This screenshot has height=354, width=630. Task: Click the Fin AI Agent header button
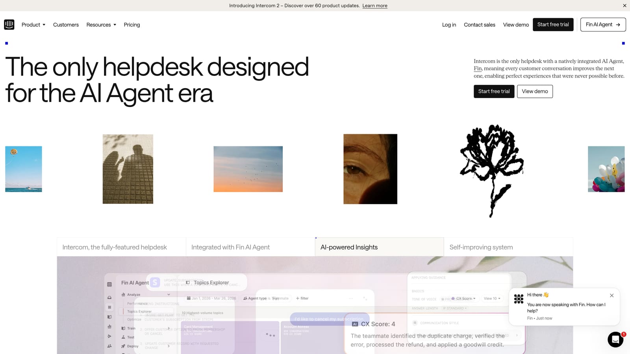(603, 24)
